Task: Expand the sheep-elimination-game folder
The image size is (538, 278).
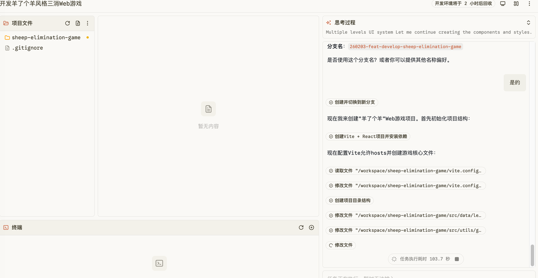Action: [46, 37]
